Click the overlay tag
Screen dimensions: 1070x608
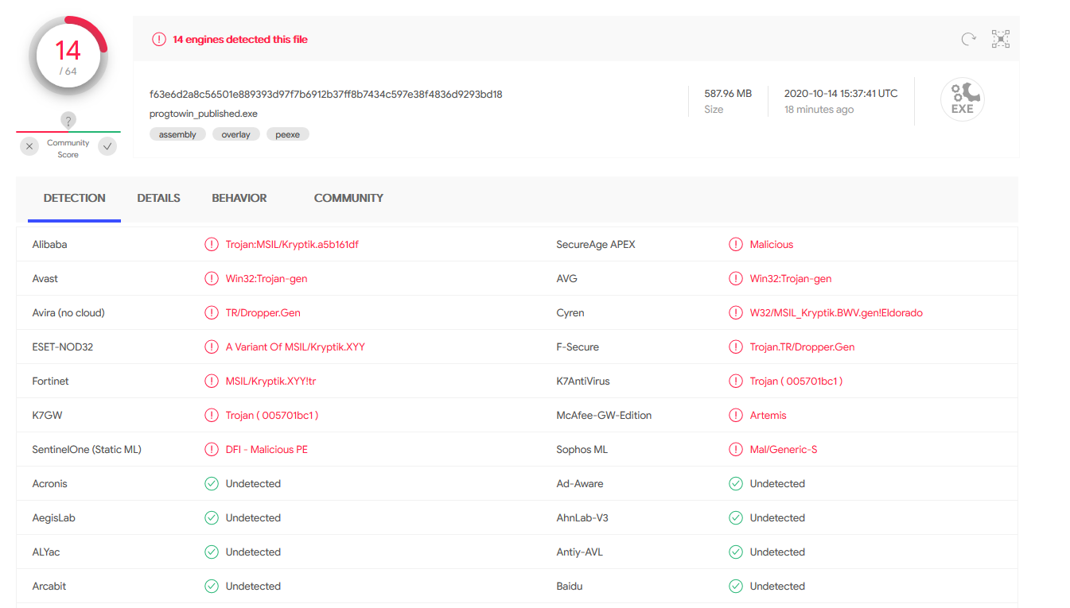click(x=236, y=134)
